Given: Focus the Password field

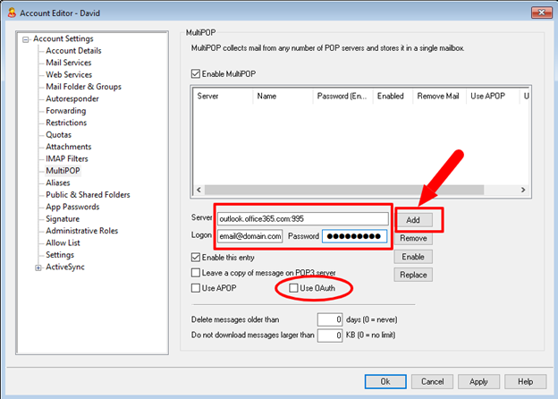Looking at the screenshot, I should click(x=353, y=236).
